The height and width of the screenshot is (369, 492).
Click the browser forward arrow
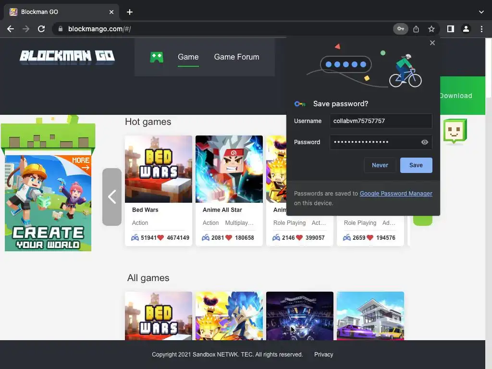point(26,29)
